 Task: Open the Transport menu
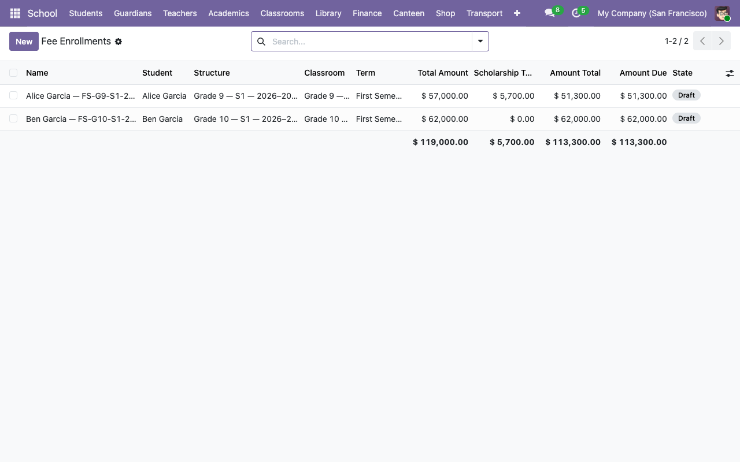(484, 13)
